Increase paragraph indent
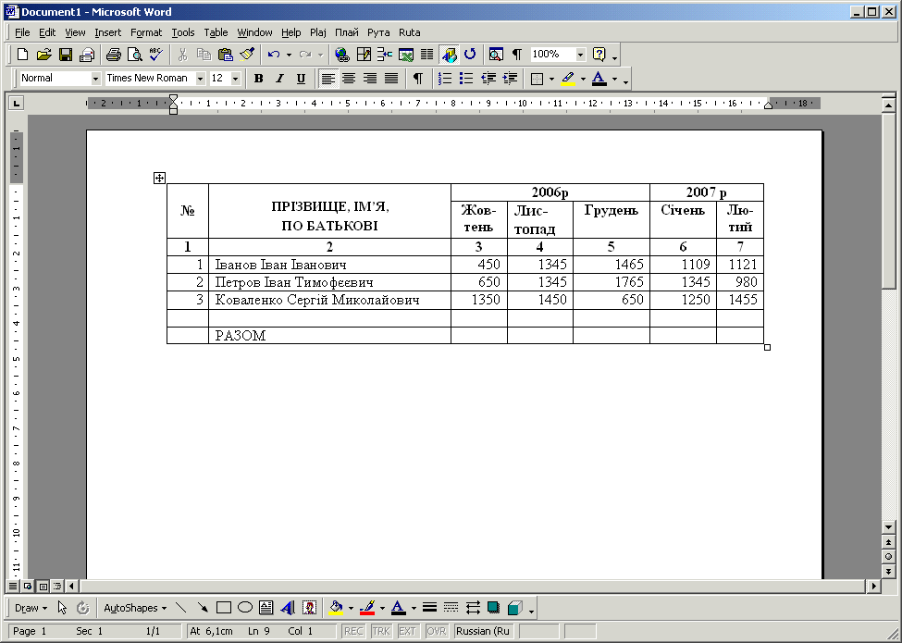 [509, 79]
